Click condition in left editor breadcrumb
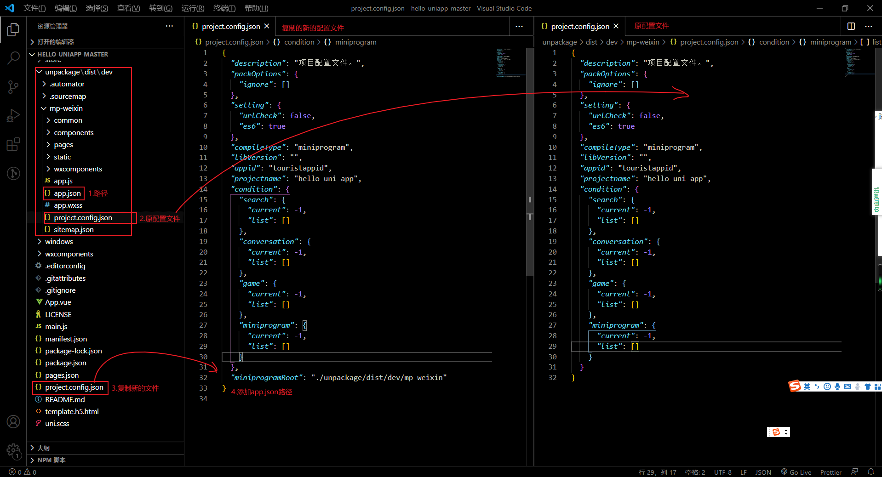 click(x=299, y=42)
